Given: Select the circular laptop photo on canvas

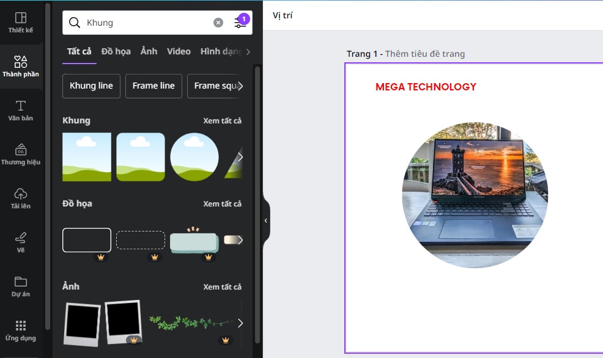Looking at the screenshot, I should [x=475, y=195].
